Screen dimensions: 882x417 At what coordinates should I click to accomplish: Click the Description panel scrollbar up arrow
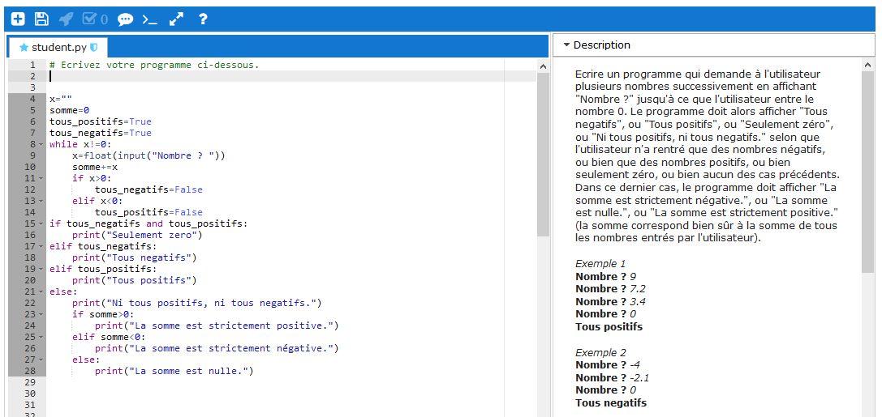coord(867,66)
